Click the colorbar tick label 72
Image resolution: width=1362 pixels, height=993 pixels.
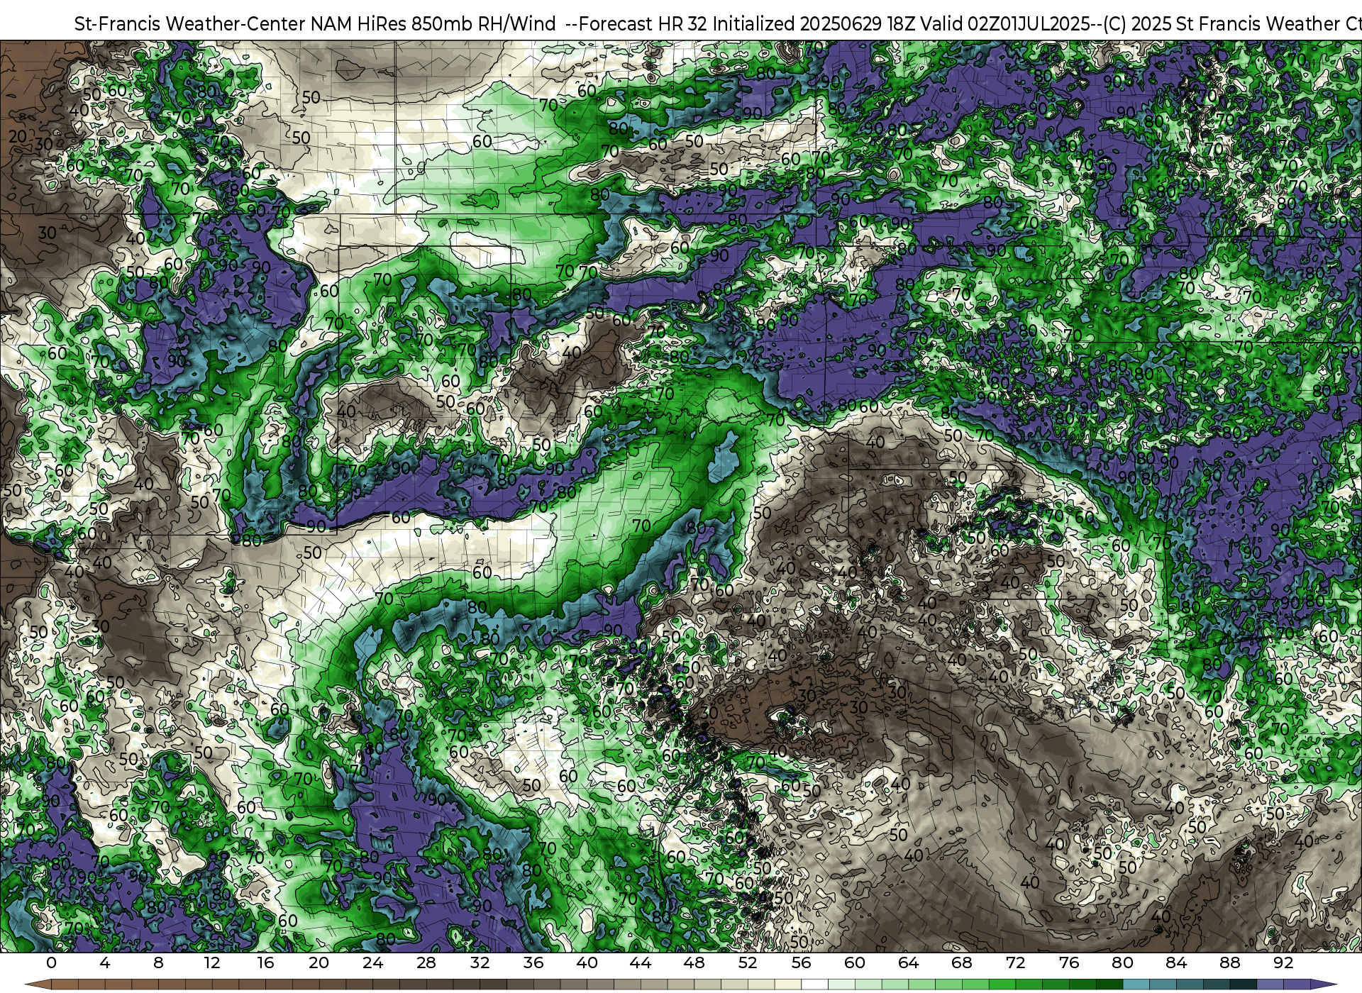(1015, 963)
